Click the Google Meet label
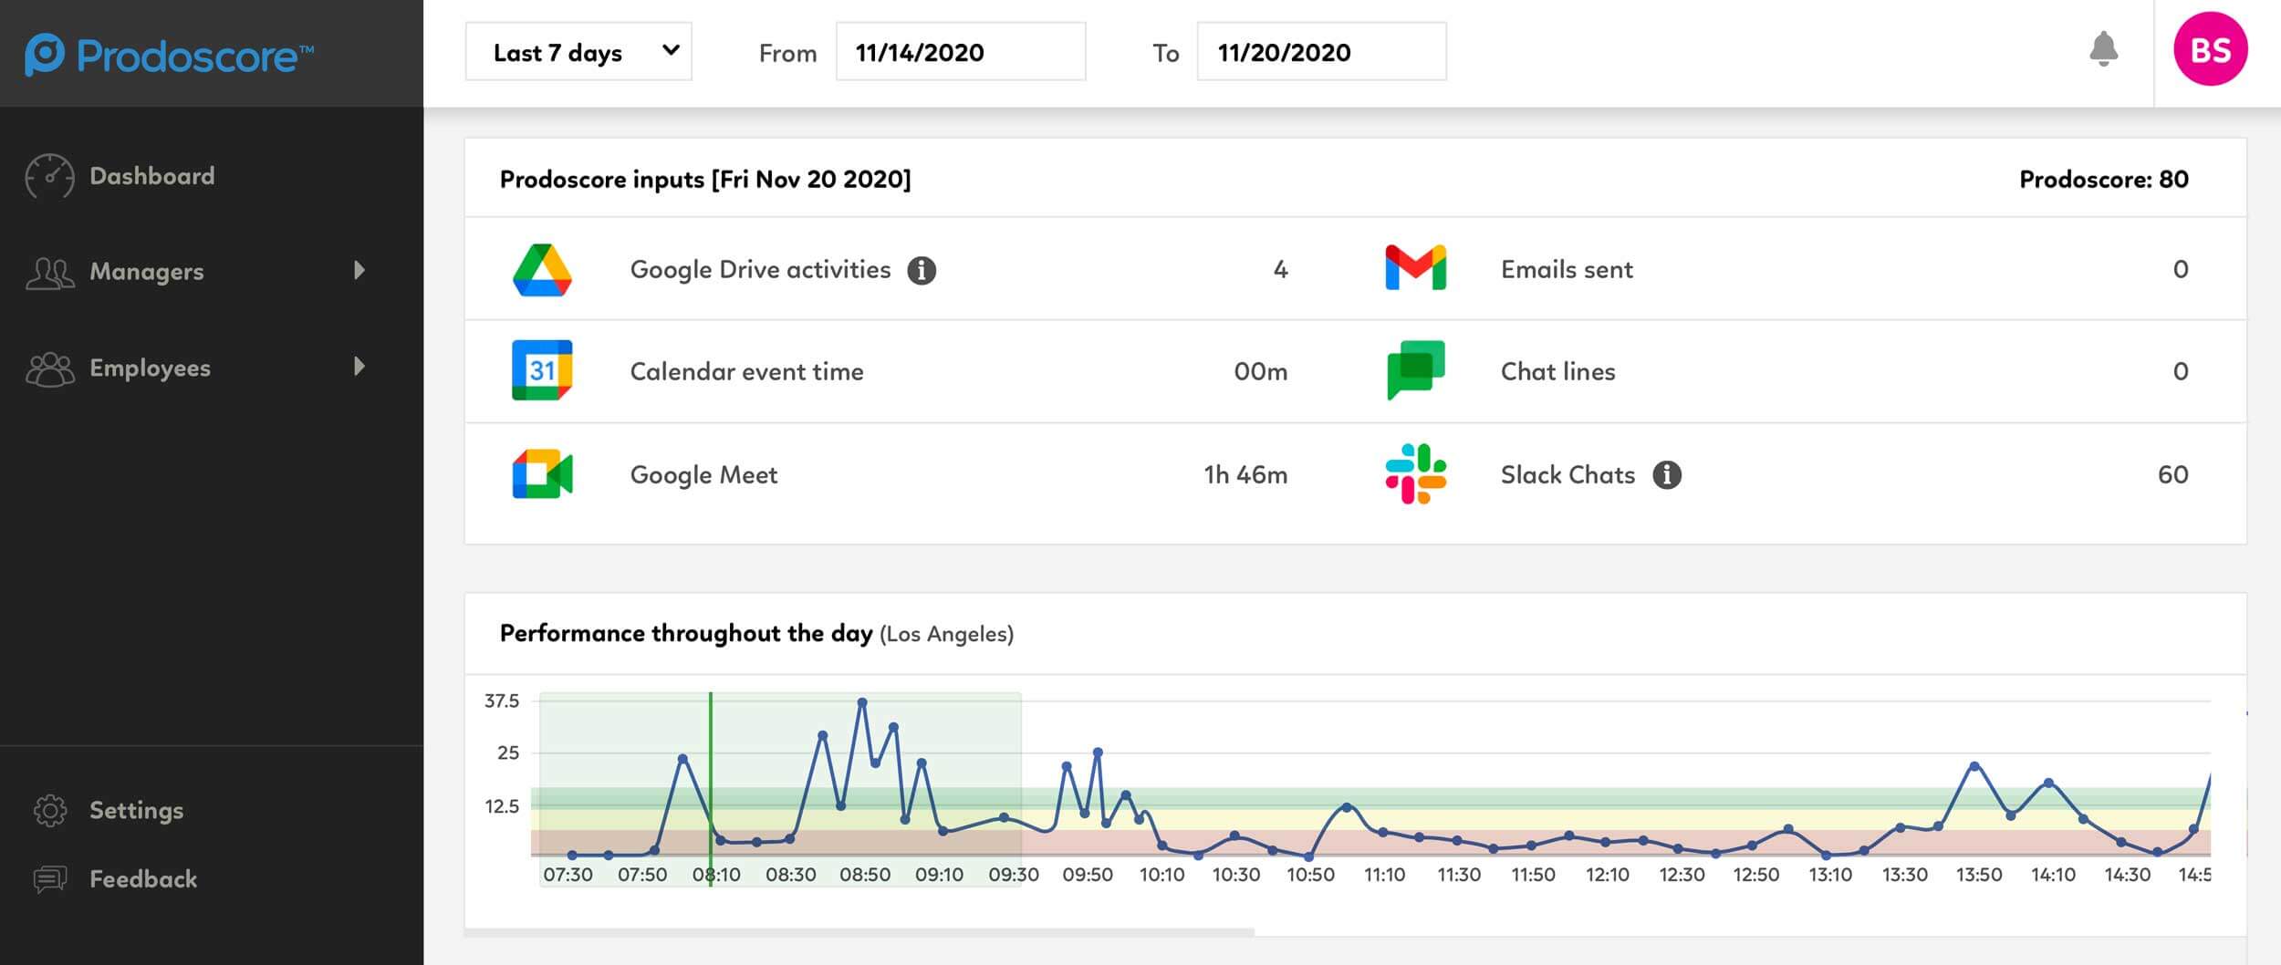Viewport: 2281px width, 965px height. coord(703,474)
